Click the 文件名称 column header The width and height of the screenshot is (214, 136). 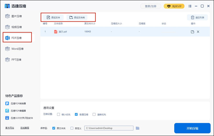(x=58, y=23)
